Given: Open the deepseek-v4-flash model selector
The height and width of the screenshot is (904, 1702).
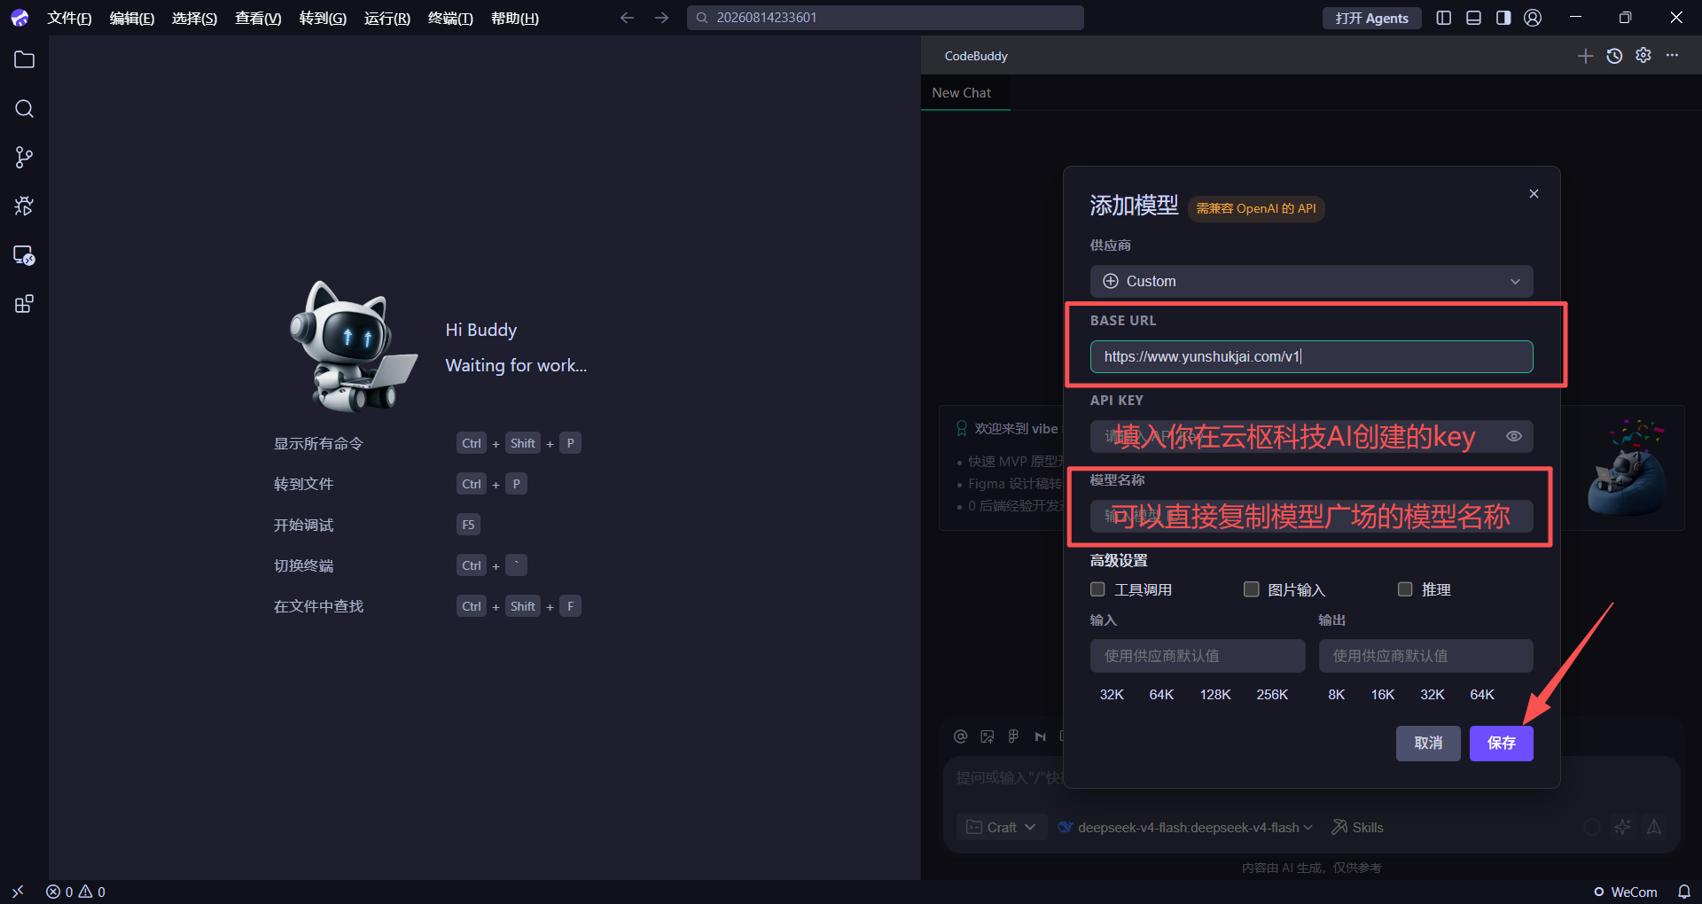Looking at the screenshot, I should 1186,827.
